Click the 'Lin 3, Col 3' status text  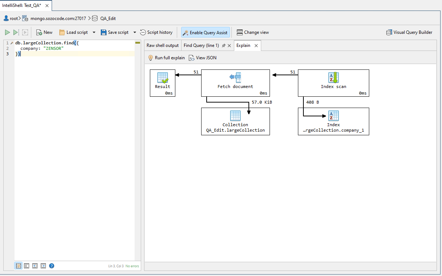click(x=116, y=266)
